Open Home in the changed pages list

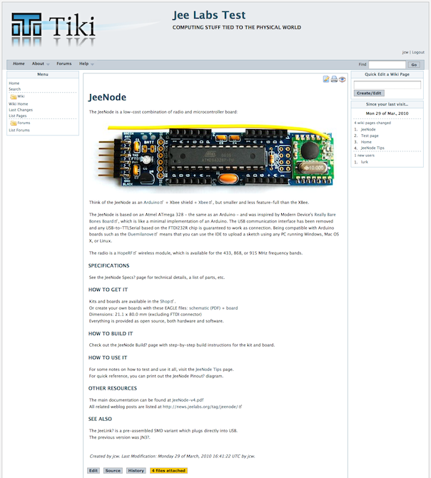366,142
